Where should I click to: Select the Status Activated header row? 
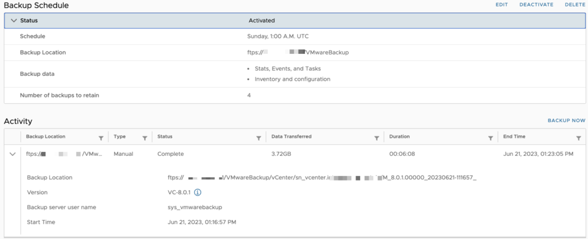[x=295, y=21]
